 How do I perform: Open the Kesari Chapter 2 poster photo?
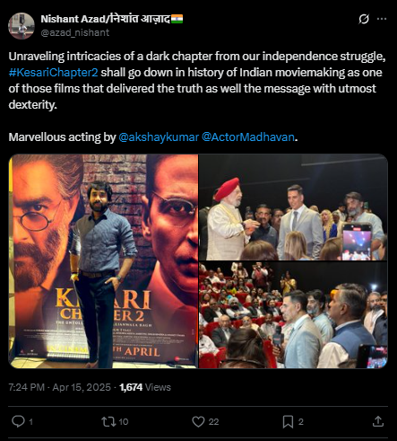pos(103,261)
